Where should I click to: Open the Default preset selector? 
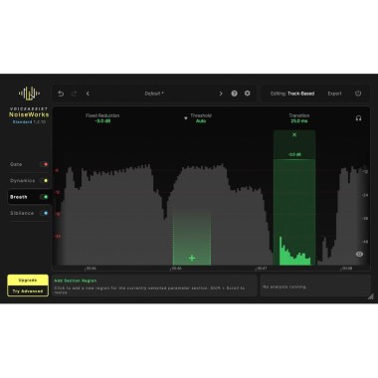[154, 94]
